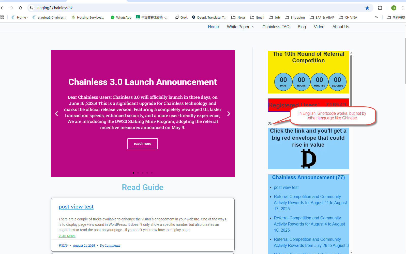The image size is (406, 254).
Task: Open July 28 to August 3 rewards post
Action: coord(311,243)
